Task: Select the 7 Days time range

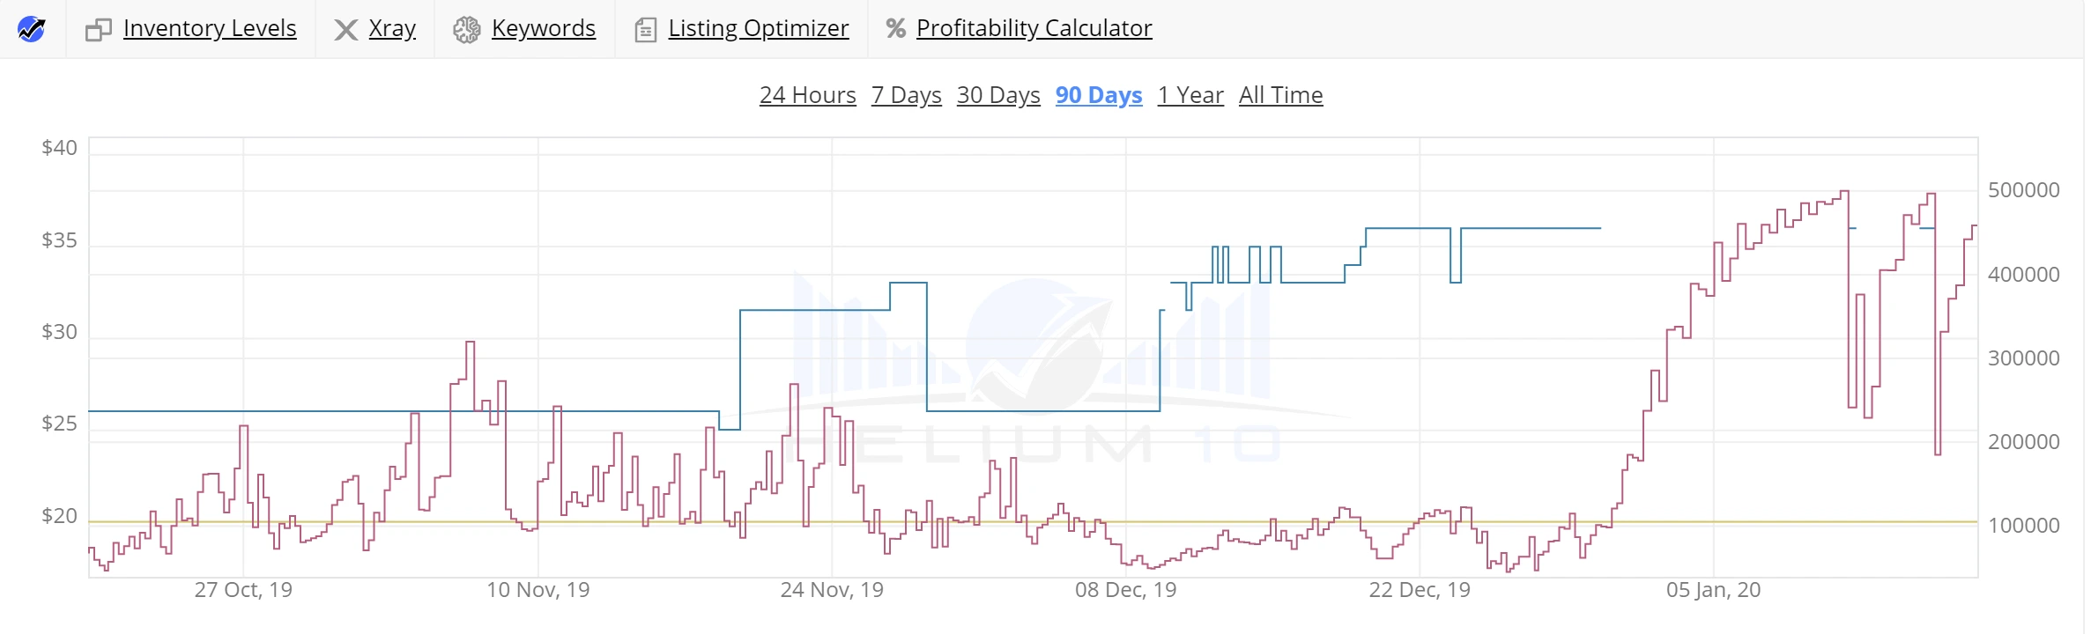Action: (907, 95)
